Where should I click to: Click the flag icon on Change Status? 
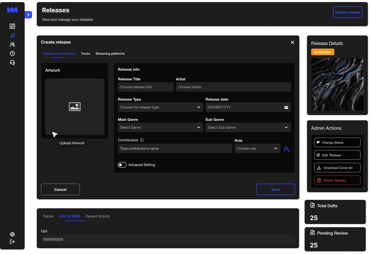[x=319, y=142]
